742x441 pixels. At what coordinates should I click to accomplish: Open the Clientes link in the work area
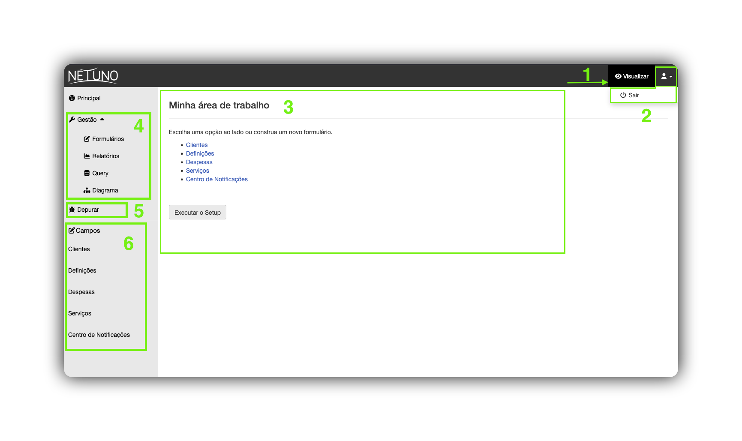click(197, 145)
